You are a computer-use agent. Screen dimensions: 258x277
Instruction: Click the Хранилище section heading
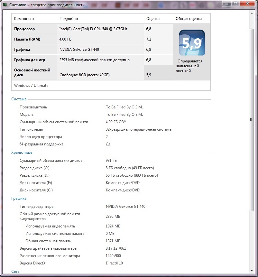(22, 152)
